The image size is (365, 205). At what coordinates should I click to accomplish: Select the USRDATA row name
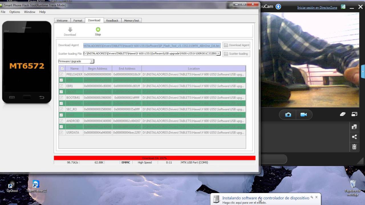point(73,133)
